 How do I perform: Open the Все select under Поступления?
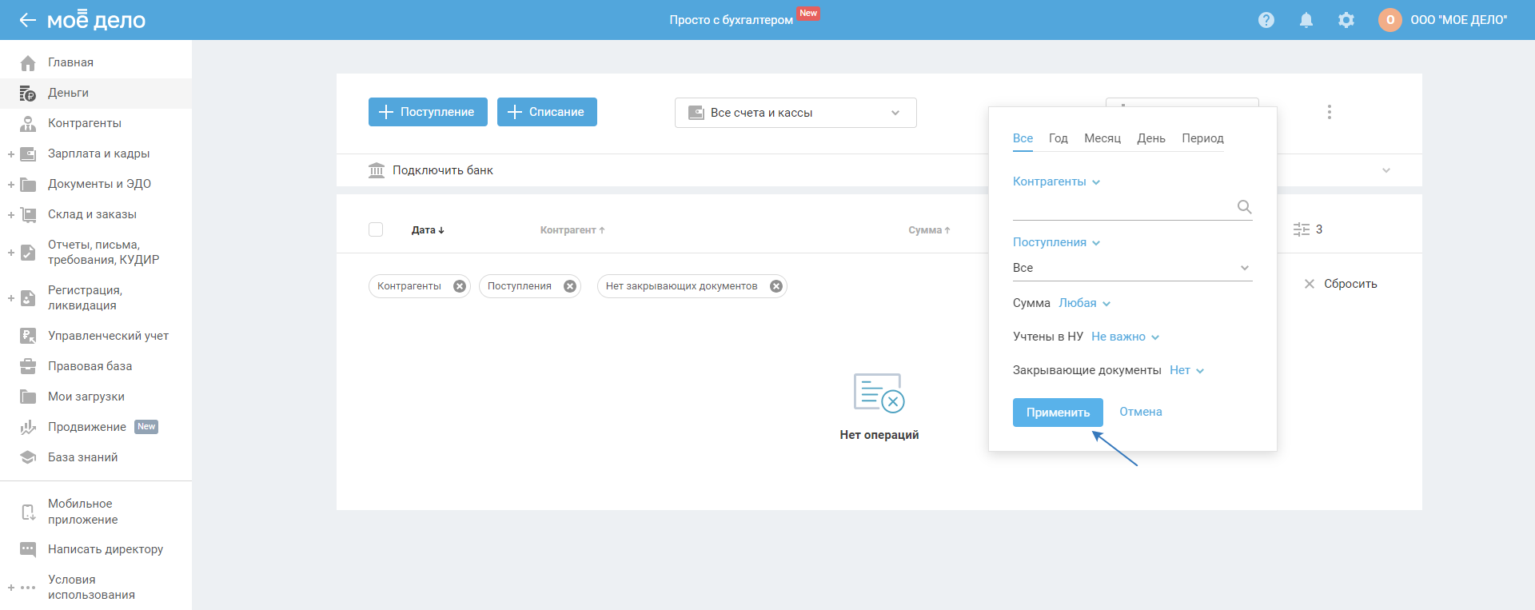click(1132, 268)
